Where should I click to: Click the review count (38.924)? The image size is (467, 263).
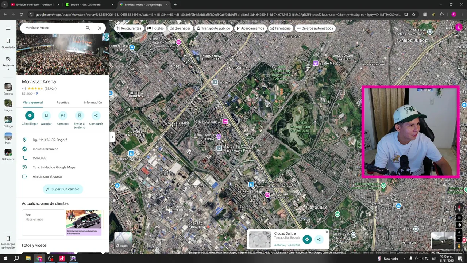50,89
